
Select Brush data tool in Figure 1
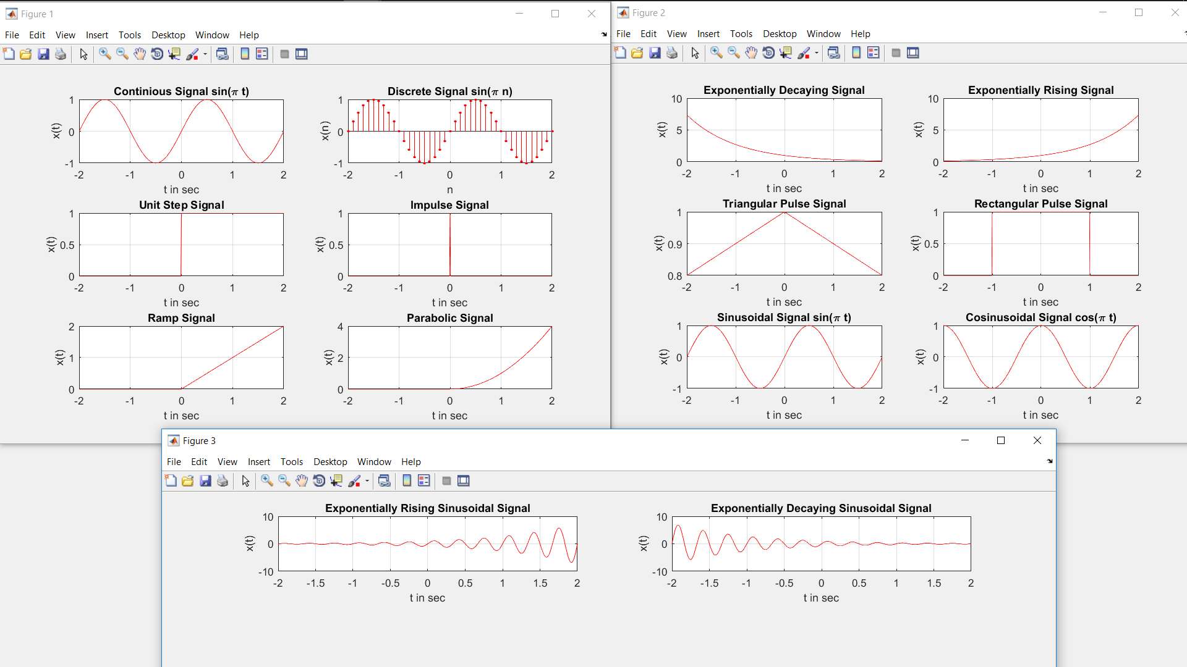coord(193,54)
